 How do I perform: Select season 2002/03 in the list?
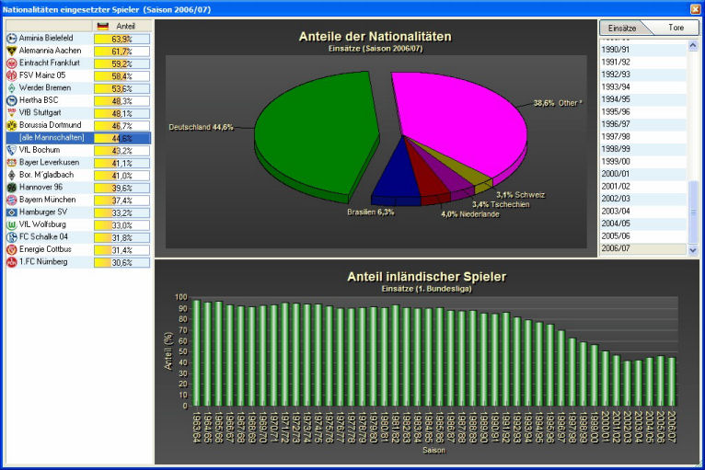tap(643, 199)
